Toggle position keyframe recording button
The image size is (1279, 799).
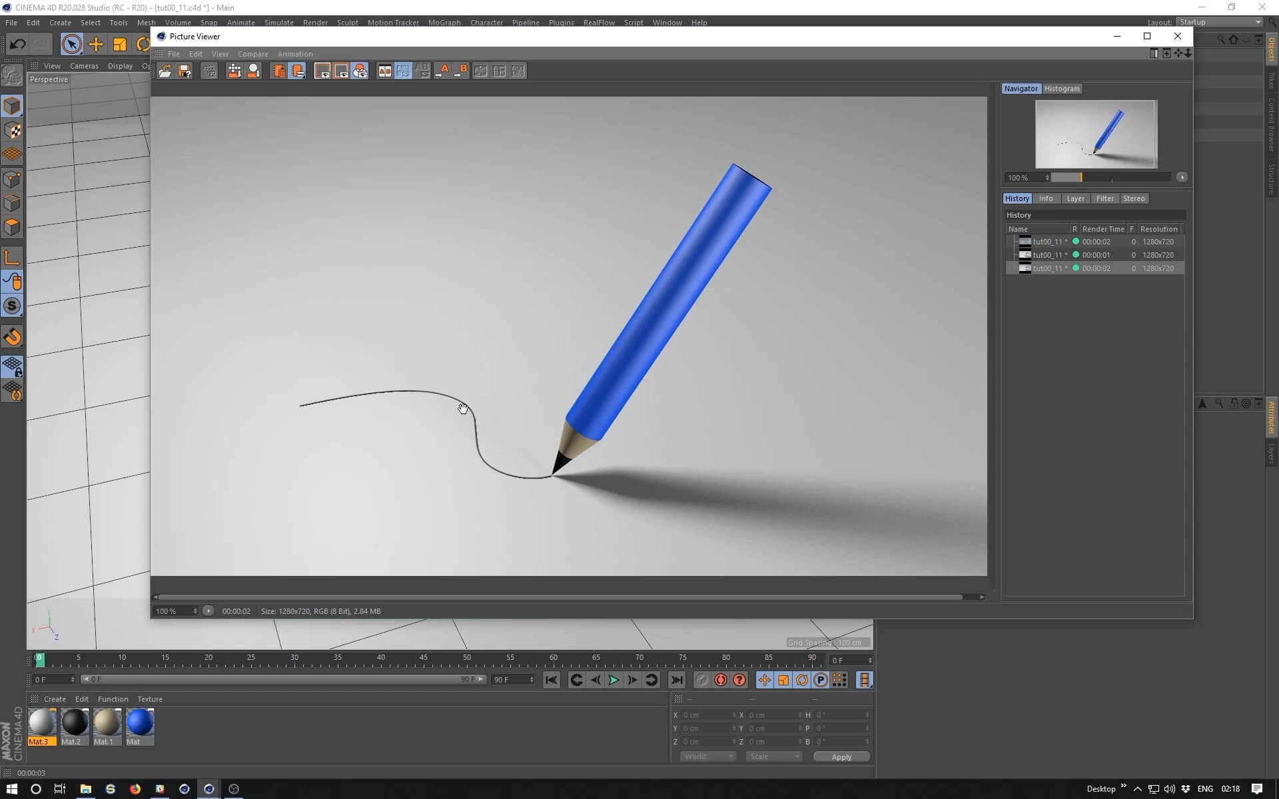764,680
